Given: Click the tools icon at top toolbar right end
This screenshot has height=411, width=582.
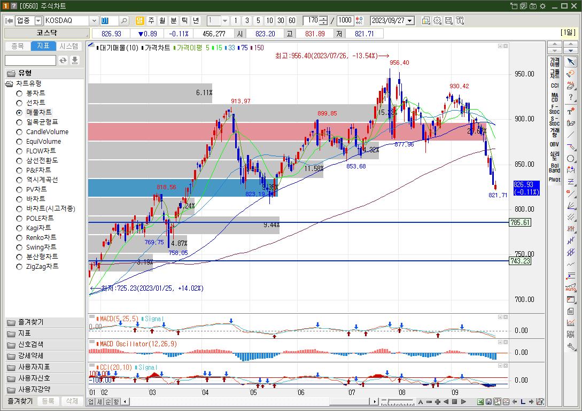Looking at the screenshot, I should pyautogui.click(x=460, y=20).
